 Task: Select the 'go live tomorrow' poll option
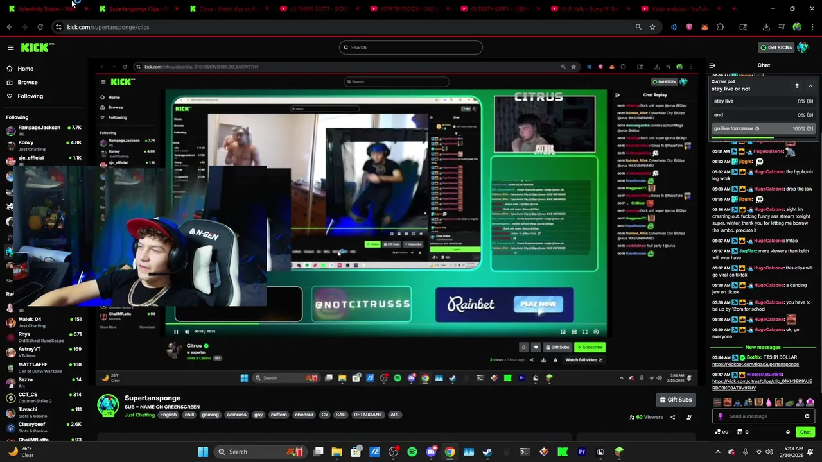763,128
